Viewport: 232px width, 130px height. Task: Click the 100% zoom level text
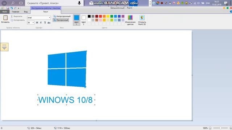(205, 128)
